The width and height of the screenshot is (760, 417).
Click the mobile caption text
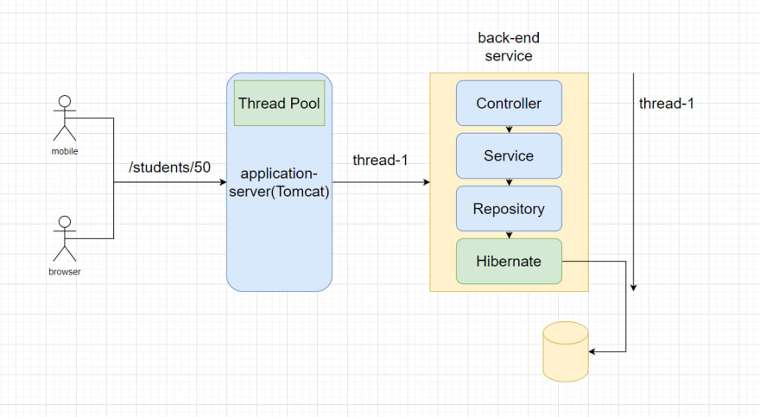(65, 151)
